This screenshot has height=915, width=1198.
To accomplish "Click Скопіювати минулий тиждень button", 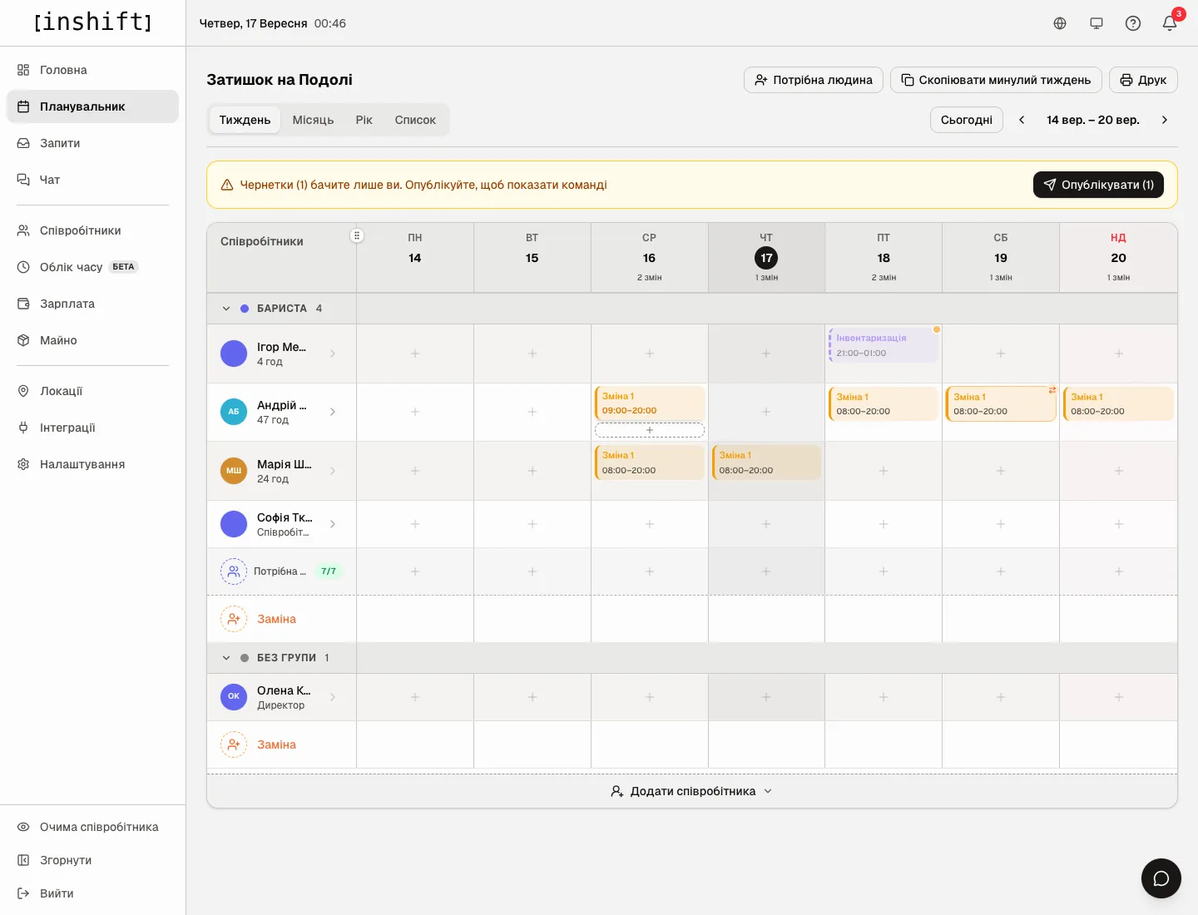I will pyautogui.click(x=996, y=80).
